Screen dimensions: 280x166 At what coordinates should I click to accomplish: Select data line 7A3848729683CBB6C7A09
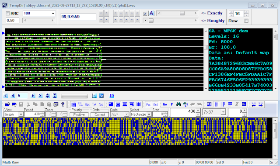point(240,63)
